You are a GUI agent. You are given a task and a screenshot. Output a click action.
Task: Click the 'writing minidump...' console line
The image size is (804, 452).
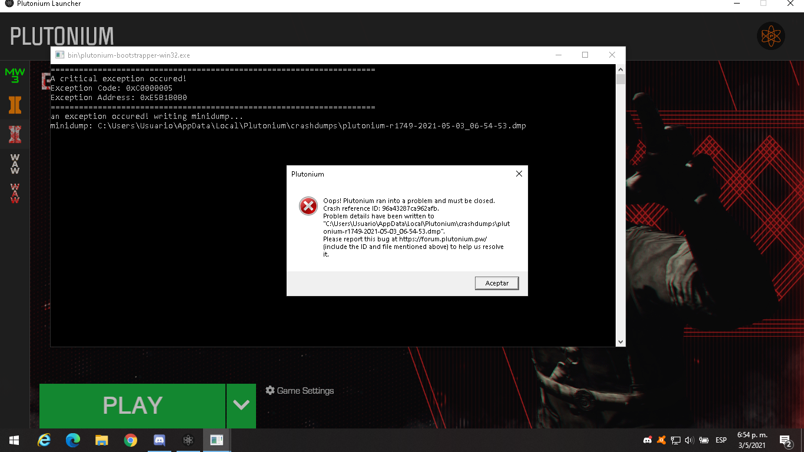(x=147, y=117)
